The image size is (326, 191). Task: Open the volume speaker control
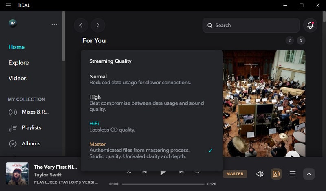tap(260, 174)
